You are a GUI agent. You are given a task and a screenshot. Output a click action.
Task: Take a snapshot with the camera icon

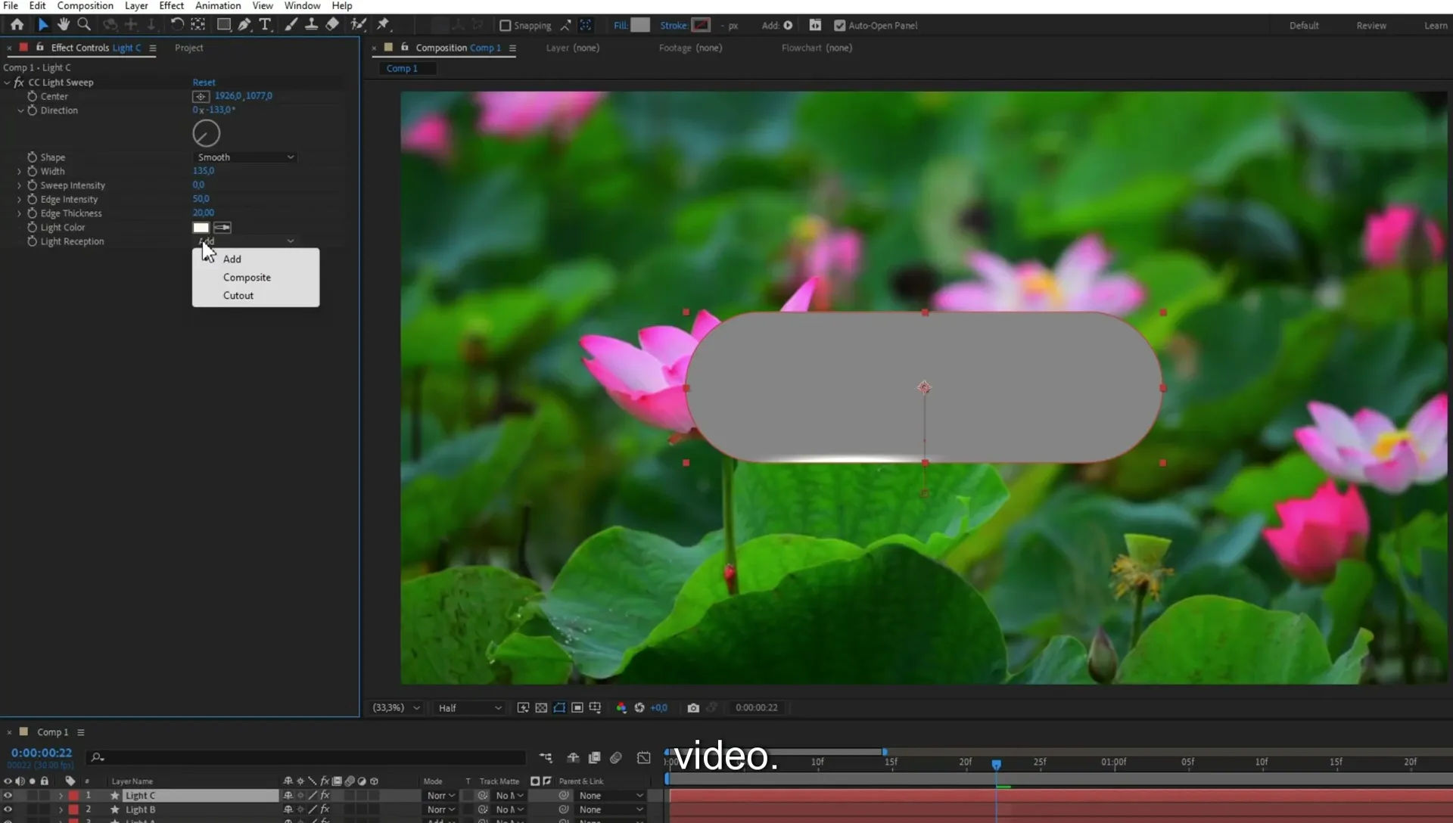click(x=693, y=708)
